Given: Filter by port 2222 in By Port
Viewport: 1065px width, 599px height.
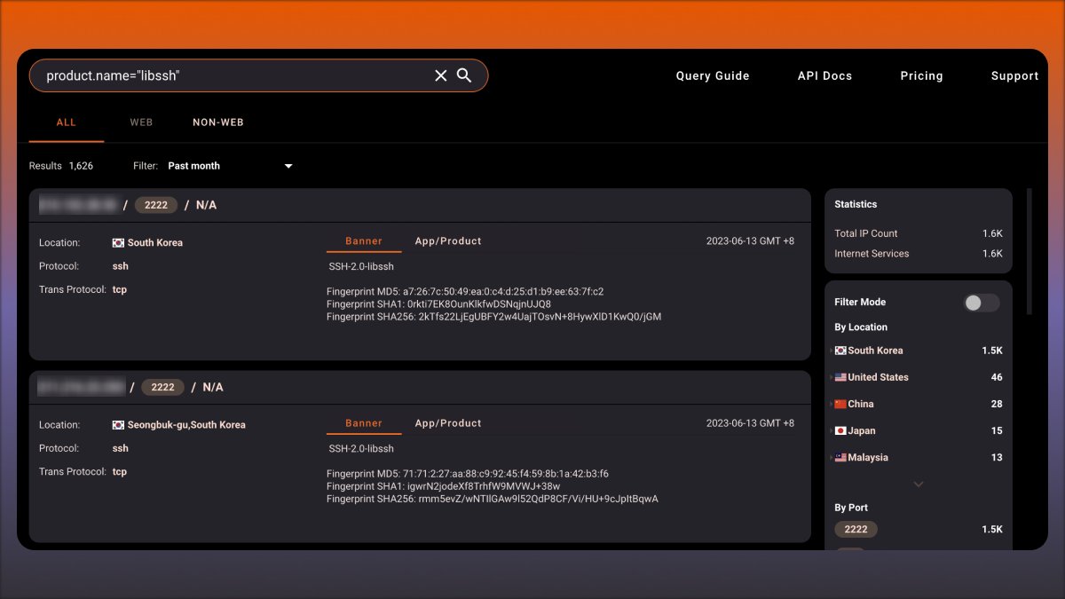Looking at the screenshot, I should (x=856, y=529).
